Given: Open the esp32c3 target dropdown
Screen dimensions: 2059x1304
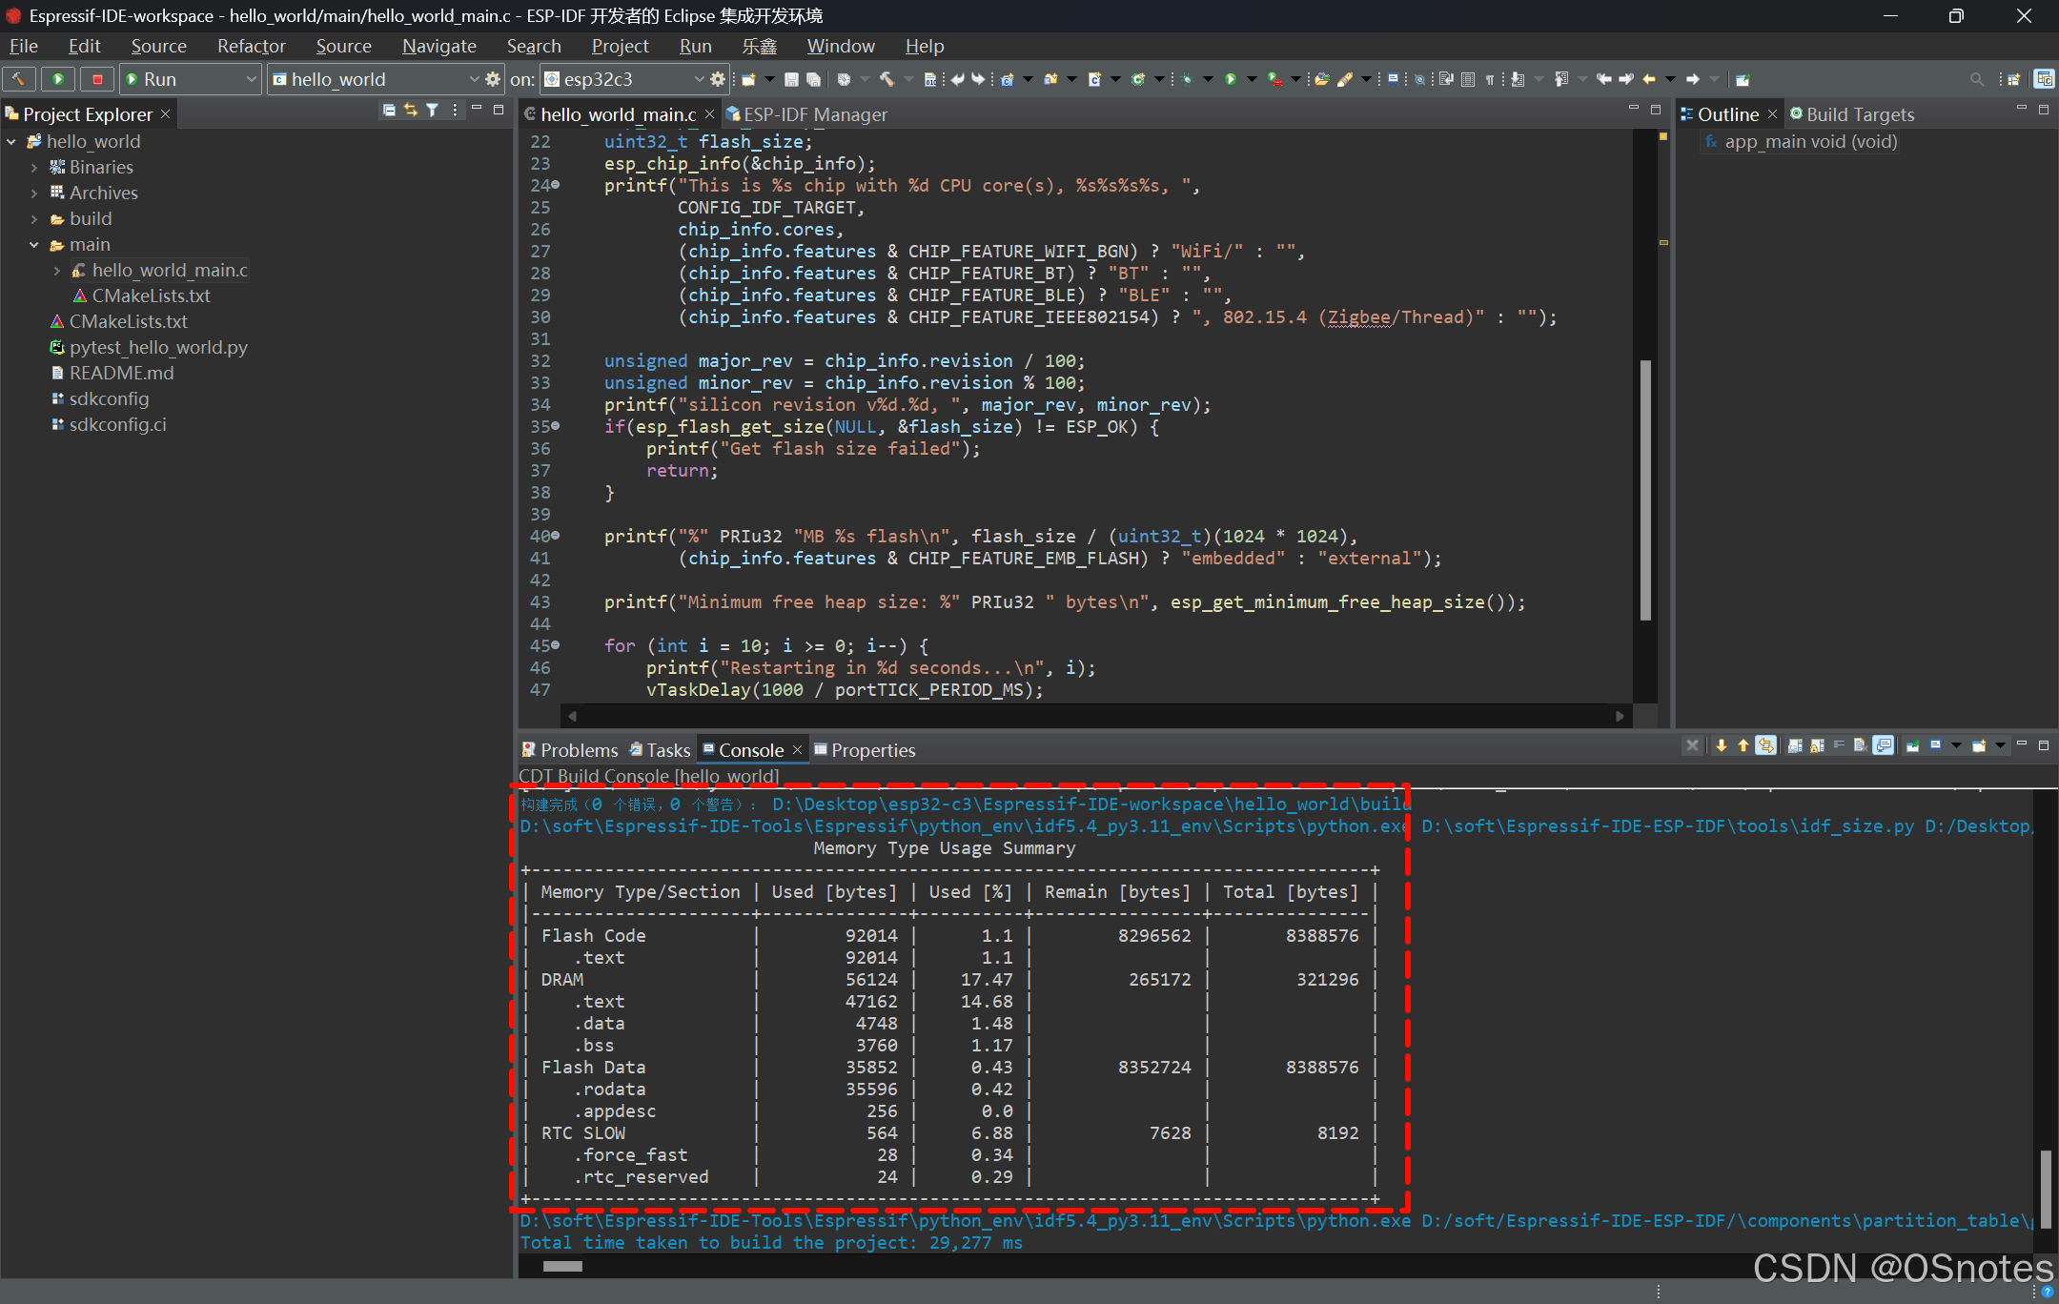Looking at the screenshot, I should pos(699,79).
